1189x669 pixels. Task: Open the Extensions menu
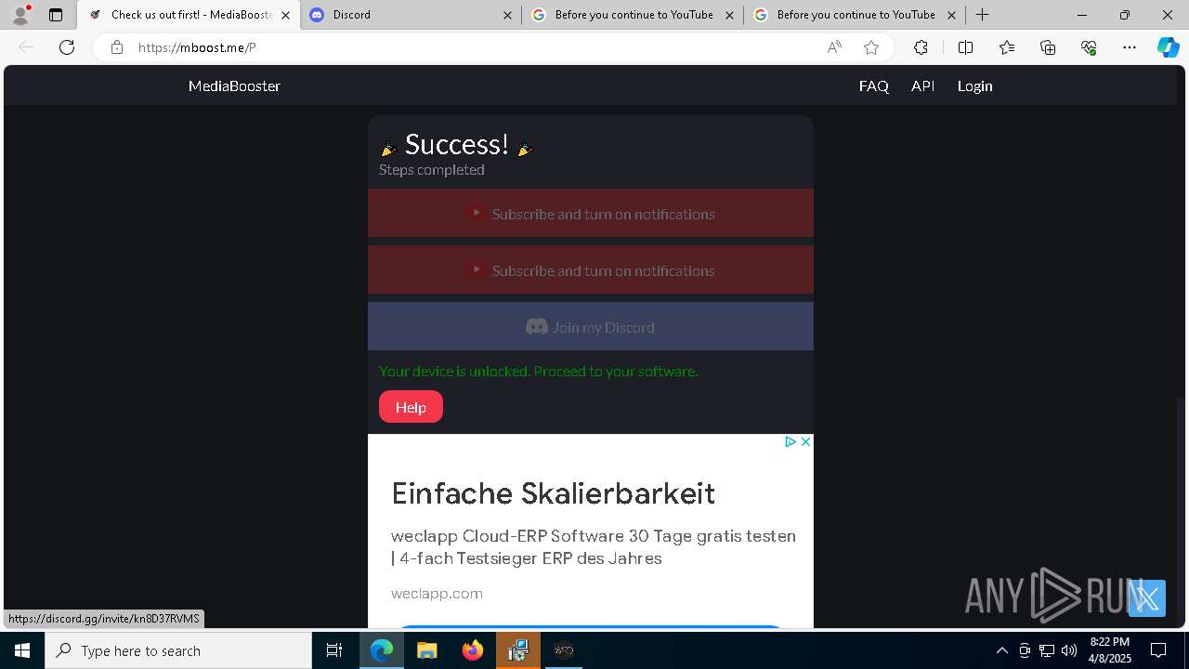[x=921, y=47]
